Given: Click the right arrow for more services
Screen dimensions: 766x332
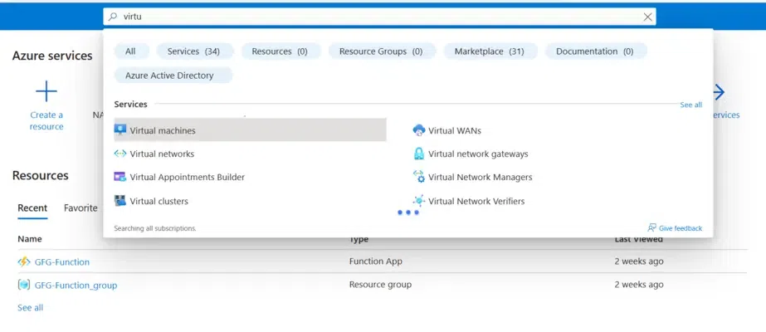Looking at the screenshot, I should click(x=719, y=92).
